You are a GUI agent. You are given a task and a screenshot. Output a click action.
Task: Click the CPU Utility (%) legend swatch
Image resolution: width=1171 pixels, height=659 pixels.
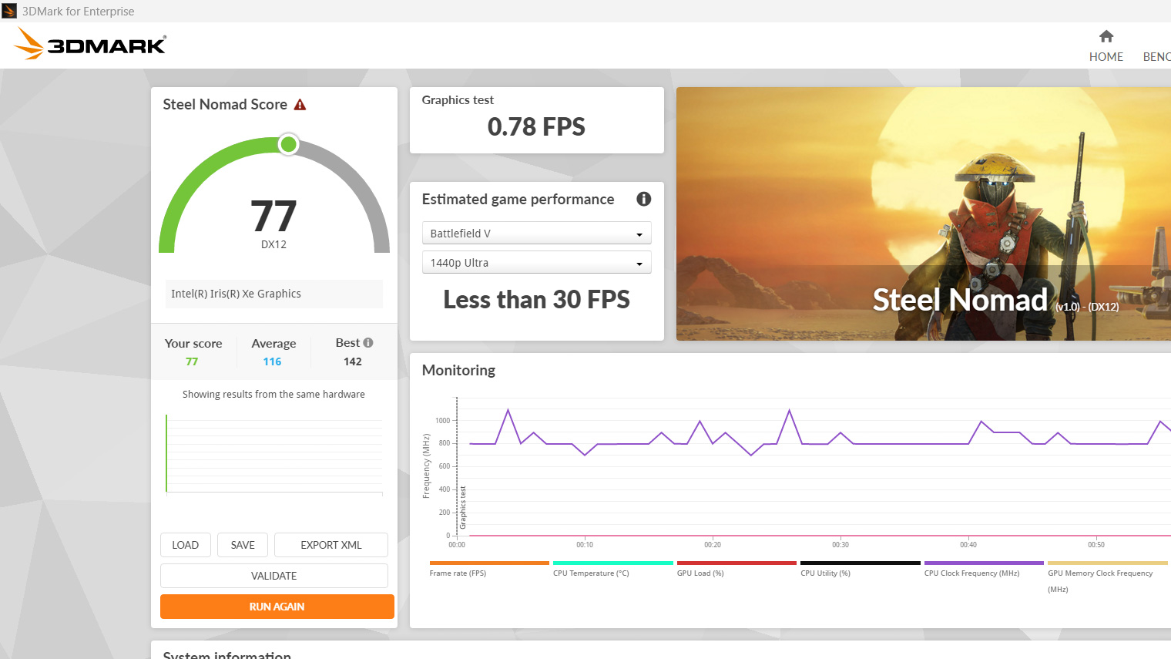click(861, 563)
